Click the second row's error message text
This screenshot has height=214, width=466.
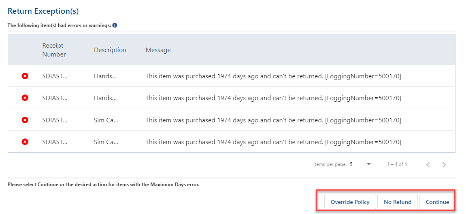pyautogui.click(x=273, y=98)
